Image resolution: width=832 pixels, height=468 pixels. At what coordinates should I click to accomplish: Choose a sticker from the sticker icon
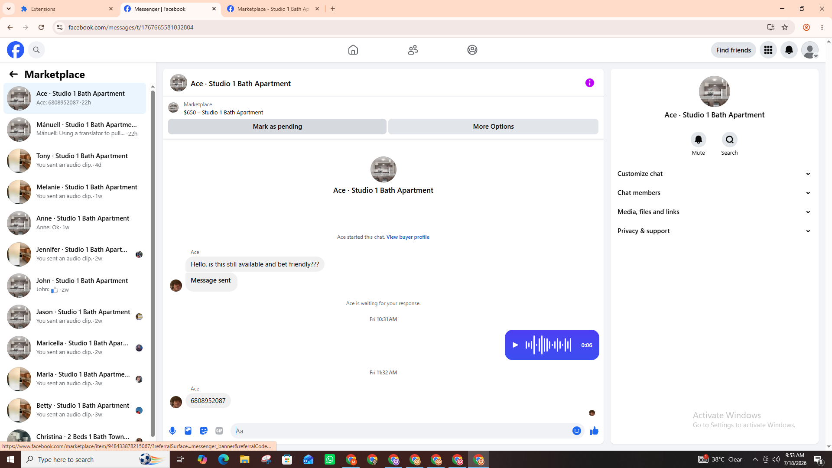[204, 431]
